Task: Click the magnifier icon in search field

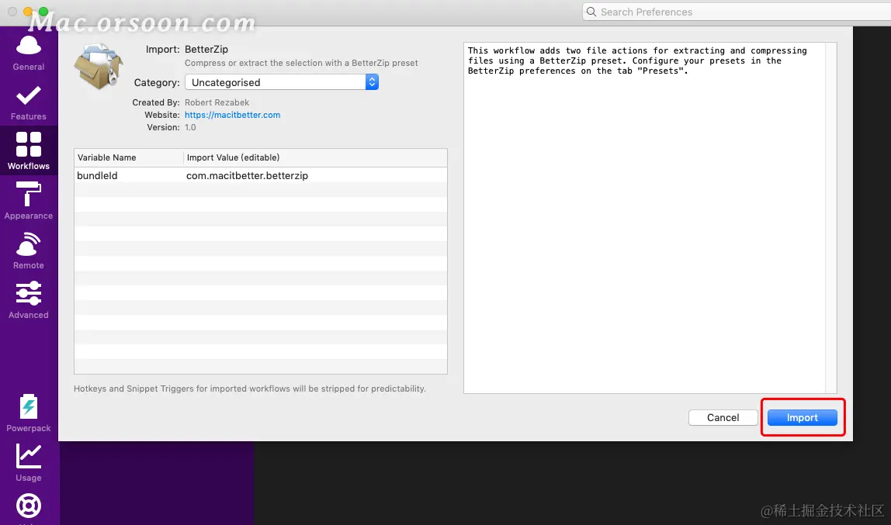Action: point(591,12)
